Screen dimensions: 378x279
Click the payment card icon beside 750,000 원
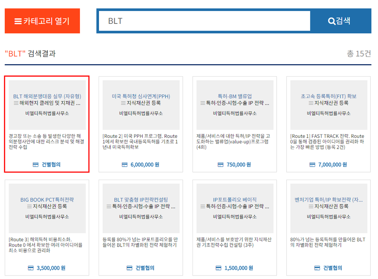(x=220, y=165)
